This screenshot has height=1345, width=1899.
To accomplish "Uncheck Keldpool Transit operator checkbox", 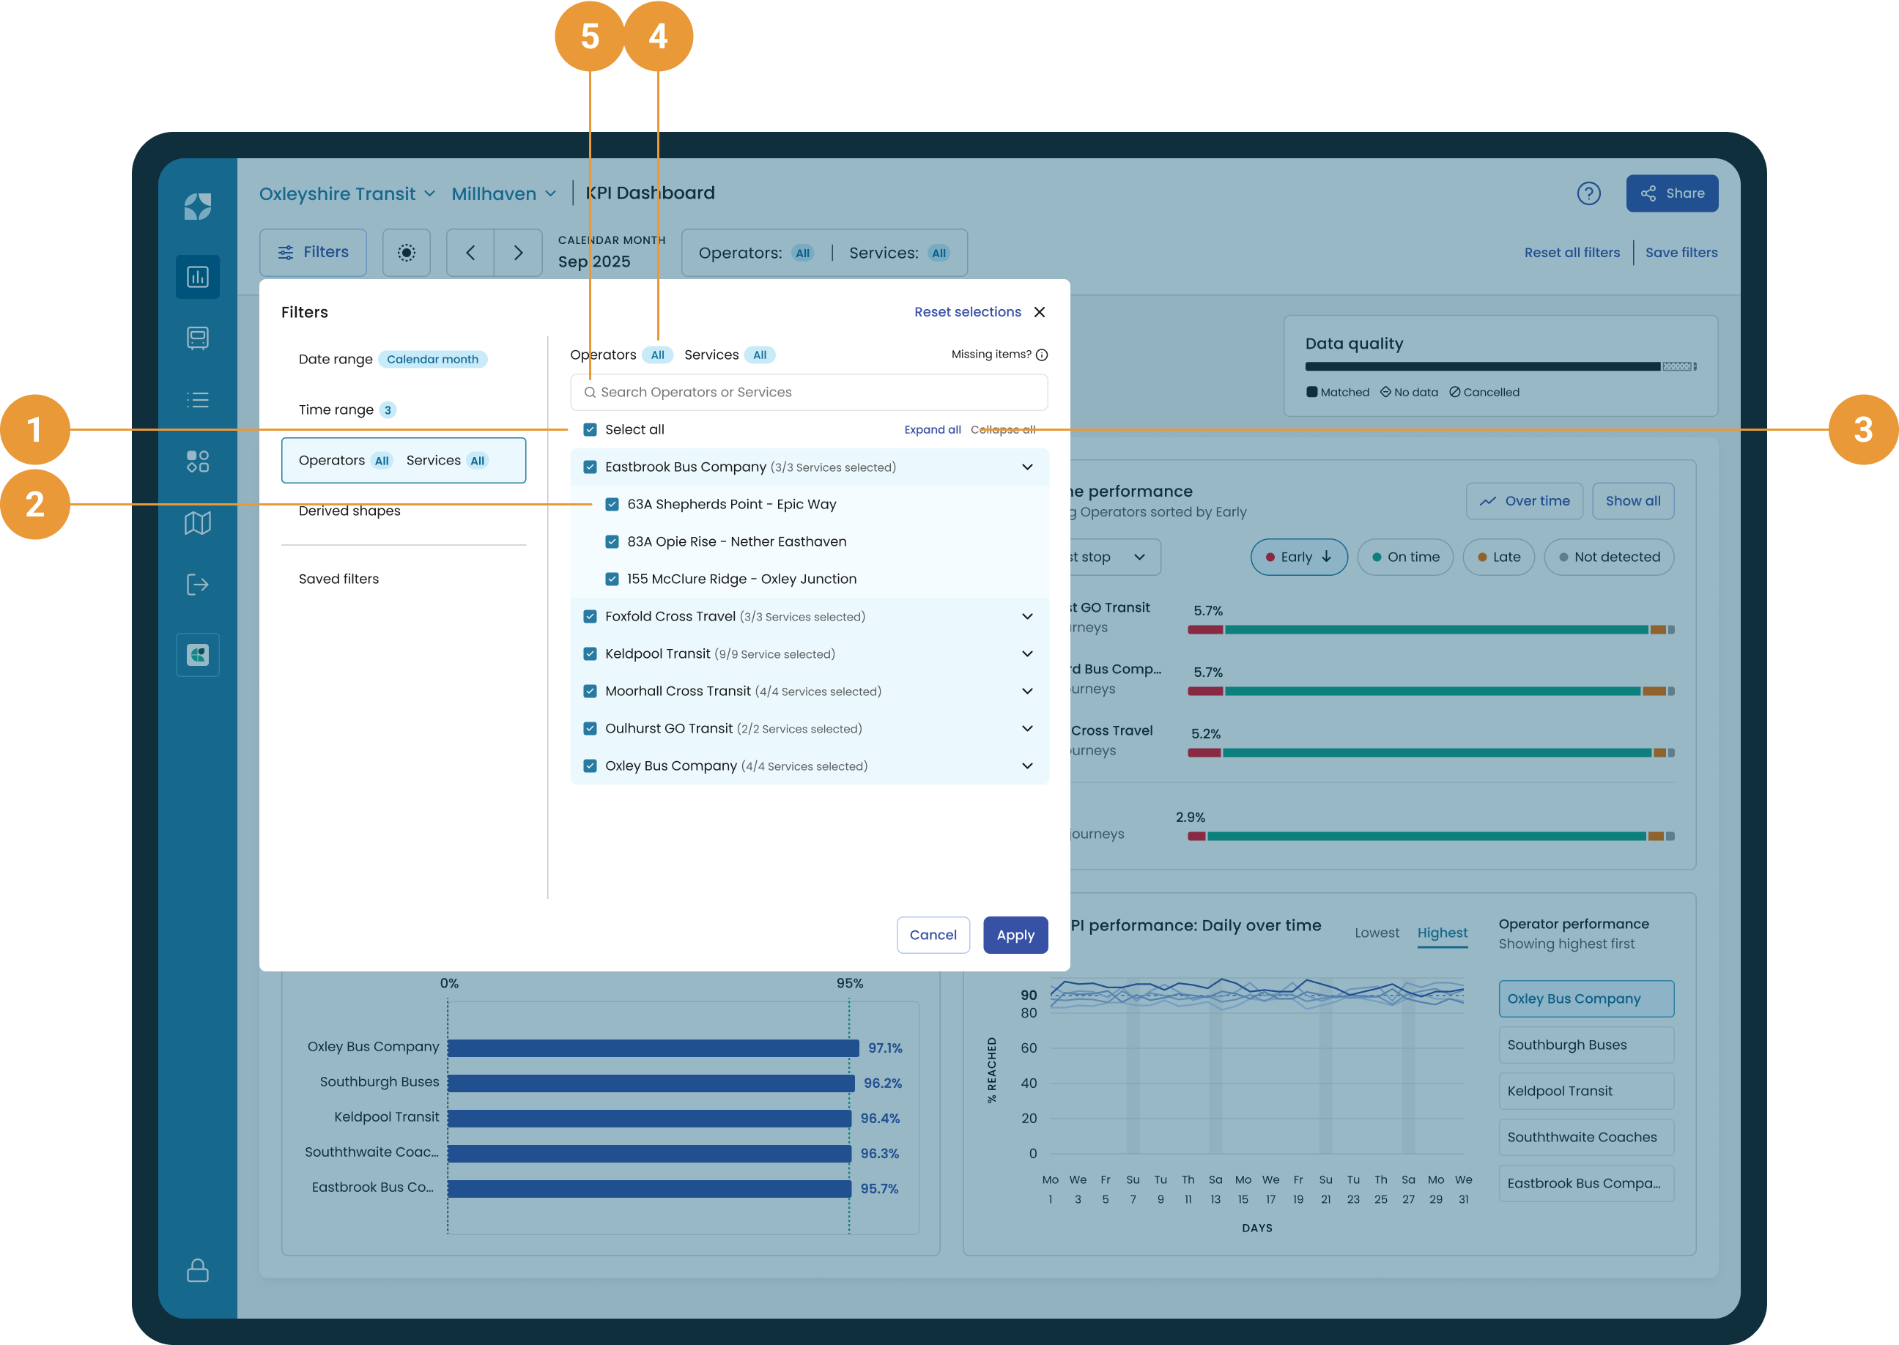I will tap(590, 653).
